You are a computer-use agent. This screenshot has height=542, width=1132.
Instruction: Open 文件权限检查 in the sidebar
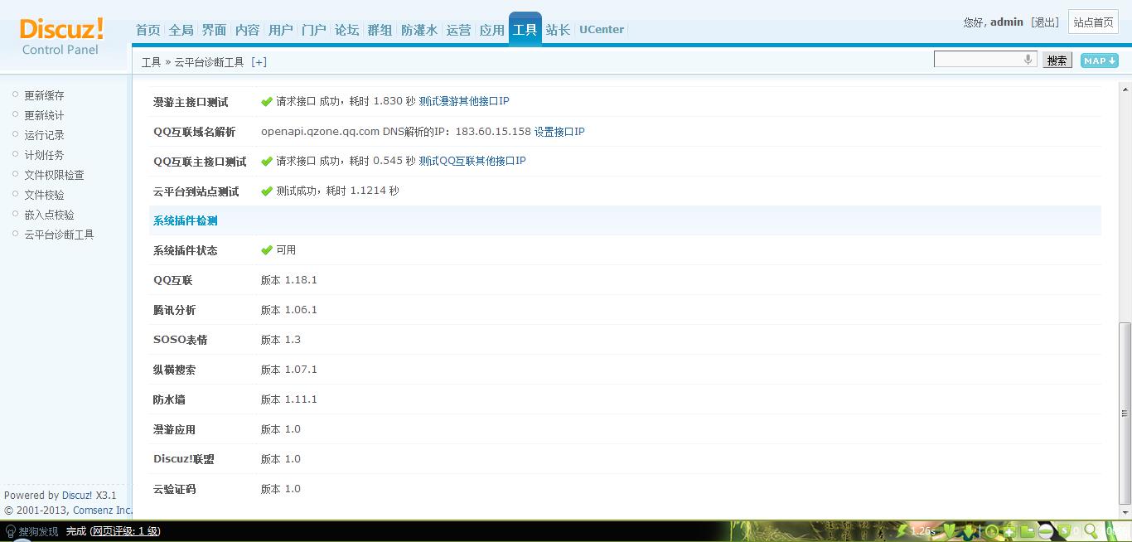pos(54,175)
